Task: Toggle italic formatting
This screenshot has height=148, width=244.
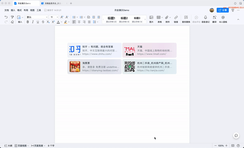Action: coord(33,22)
